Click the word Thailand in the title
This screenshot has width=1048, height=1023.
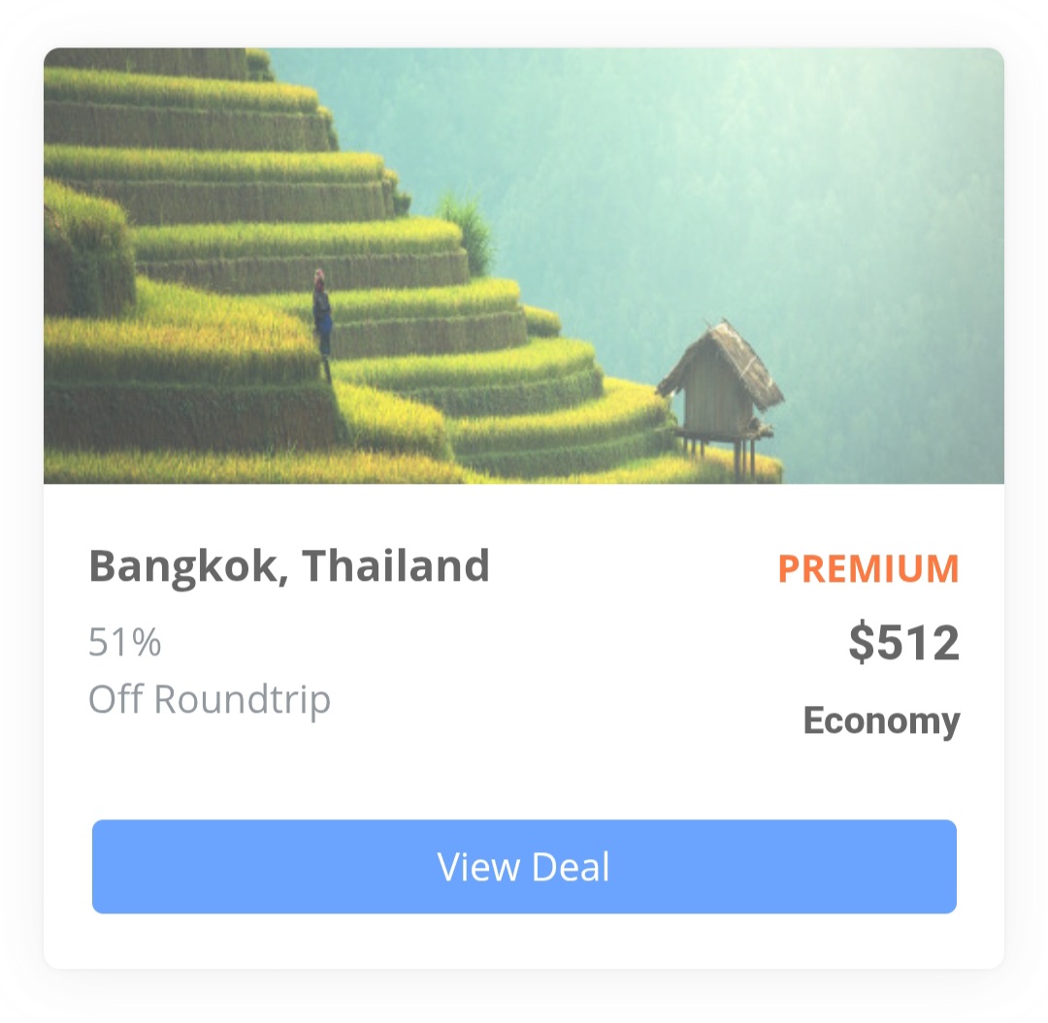point(396,565)
